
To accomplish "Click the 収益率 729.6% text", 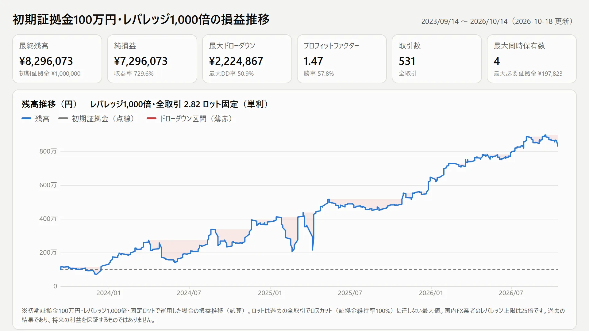I will (134, 74).
